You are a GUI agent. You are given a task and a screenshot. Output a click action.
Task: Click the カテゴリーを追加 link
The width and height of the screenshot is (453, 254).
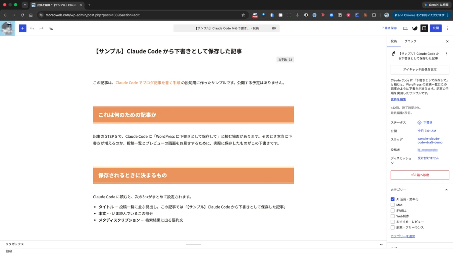(403, 236)
